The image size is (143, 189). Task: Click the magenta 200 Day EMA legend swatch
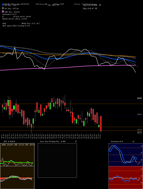[3, 11]
